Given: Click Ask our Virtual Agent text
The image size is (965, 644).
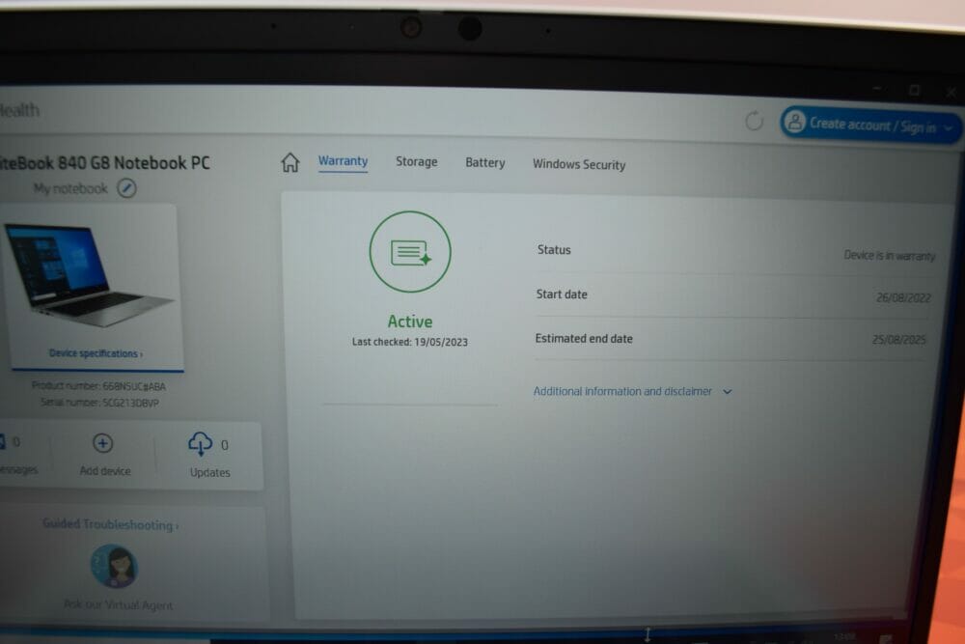Looking at the screenshot, I should (118, 604).
